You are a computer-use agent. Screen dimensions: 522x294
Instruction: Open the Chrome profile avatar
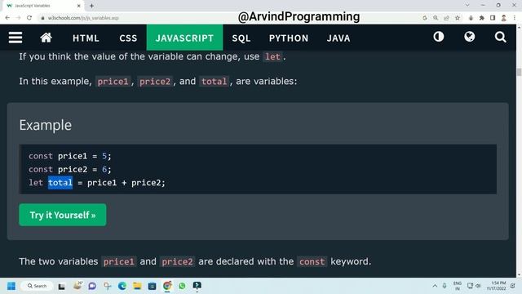point(504,18)
